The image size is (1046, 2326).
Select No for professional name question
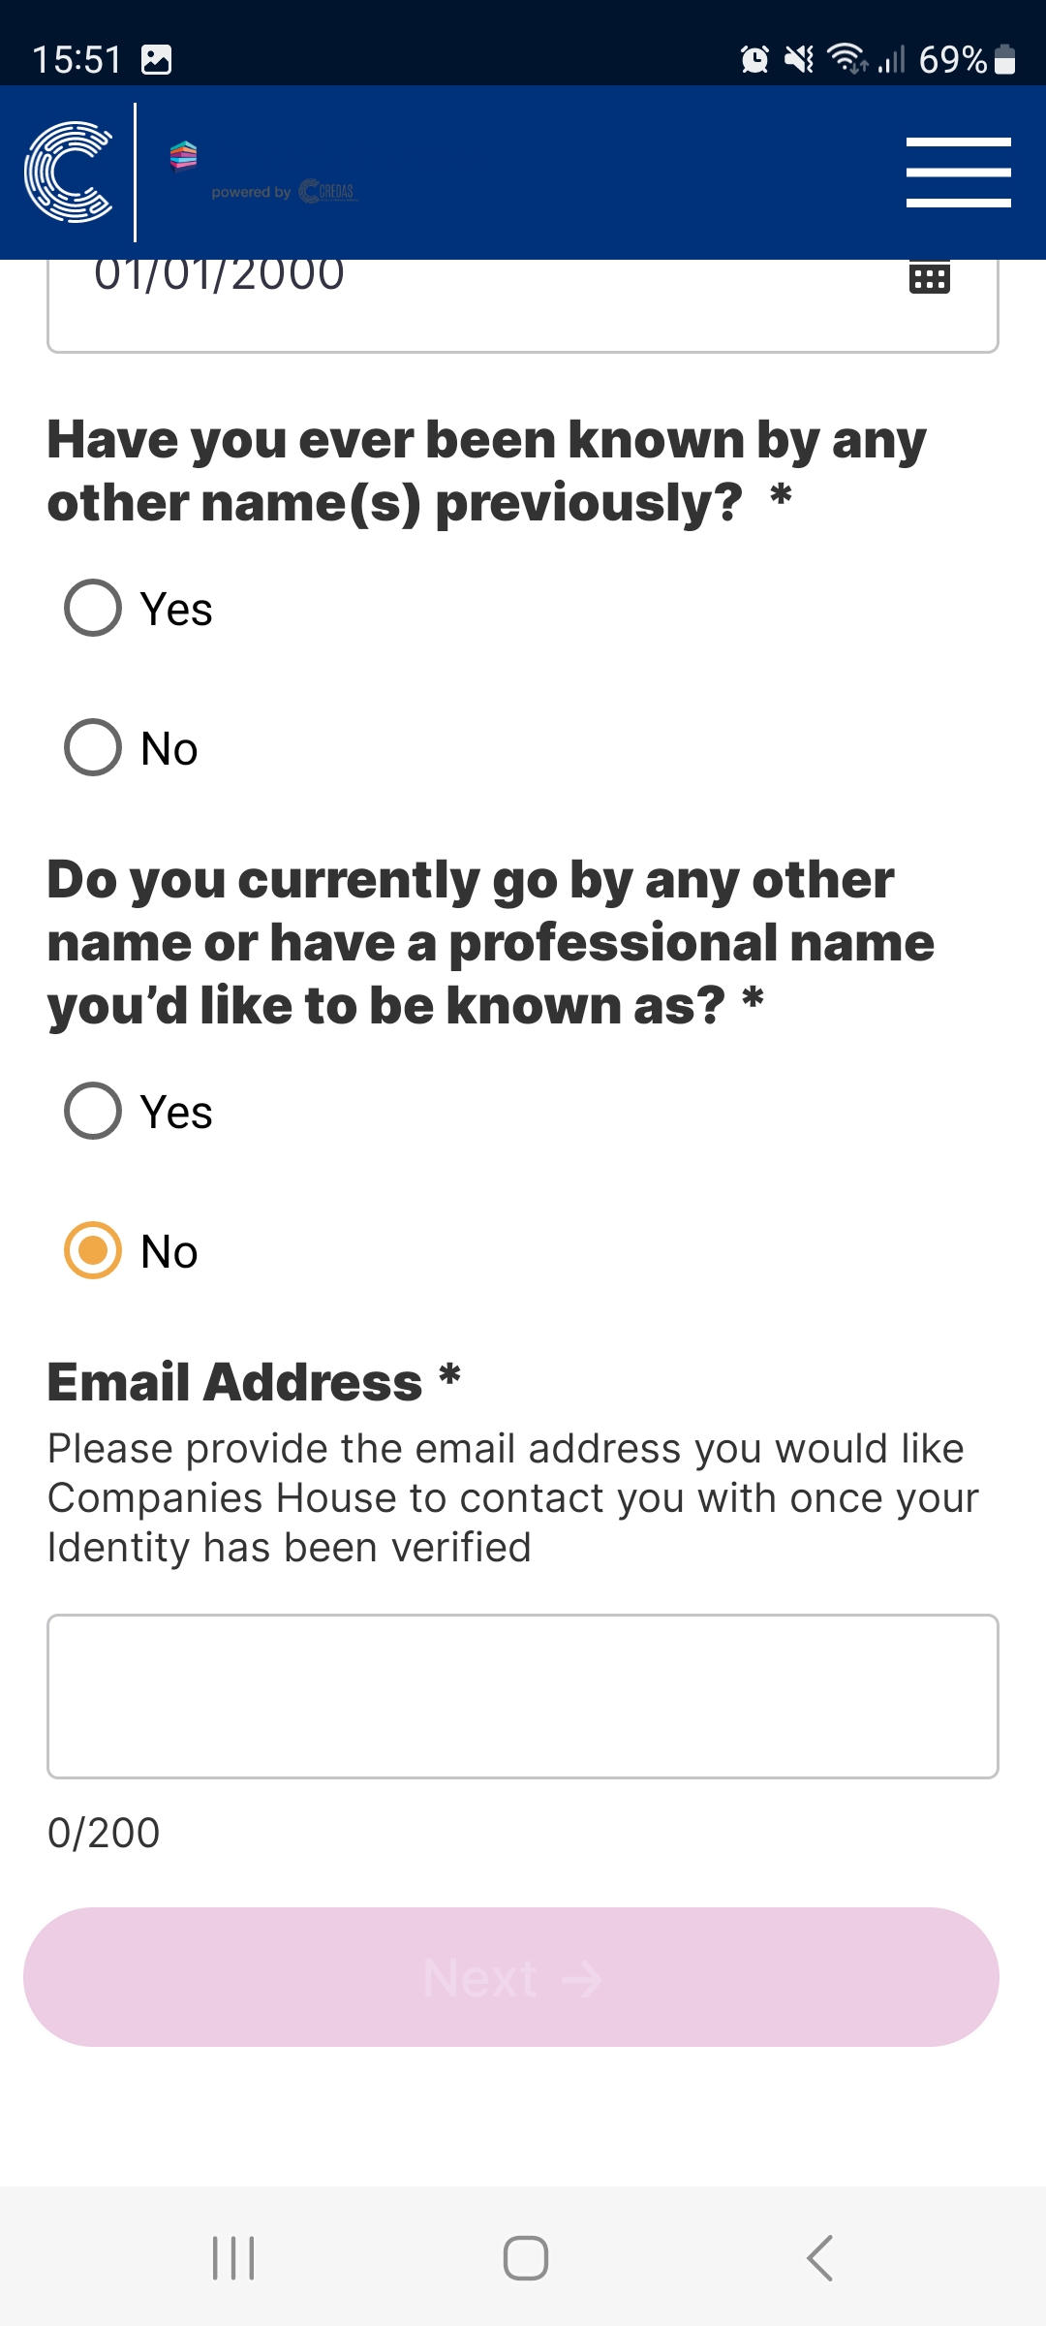click(93, 1250)
